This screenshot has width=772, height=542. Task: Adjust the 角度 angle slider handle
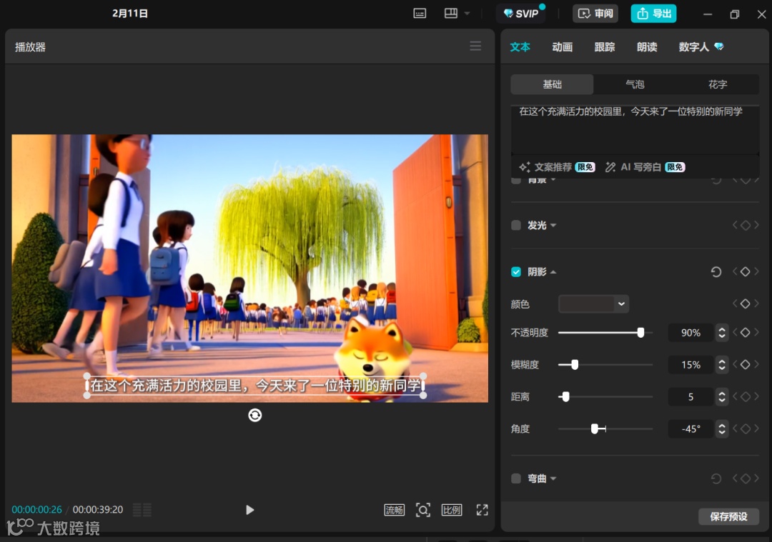click(x=595, y=429)
